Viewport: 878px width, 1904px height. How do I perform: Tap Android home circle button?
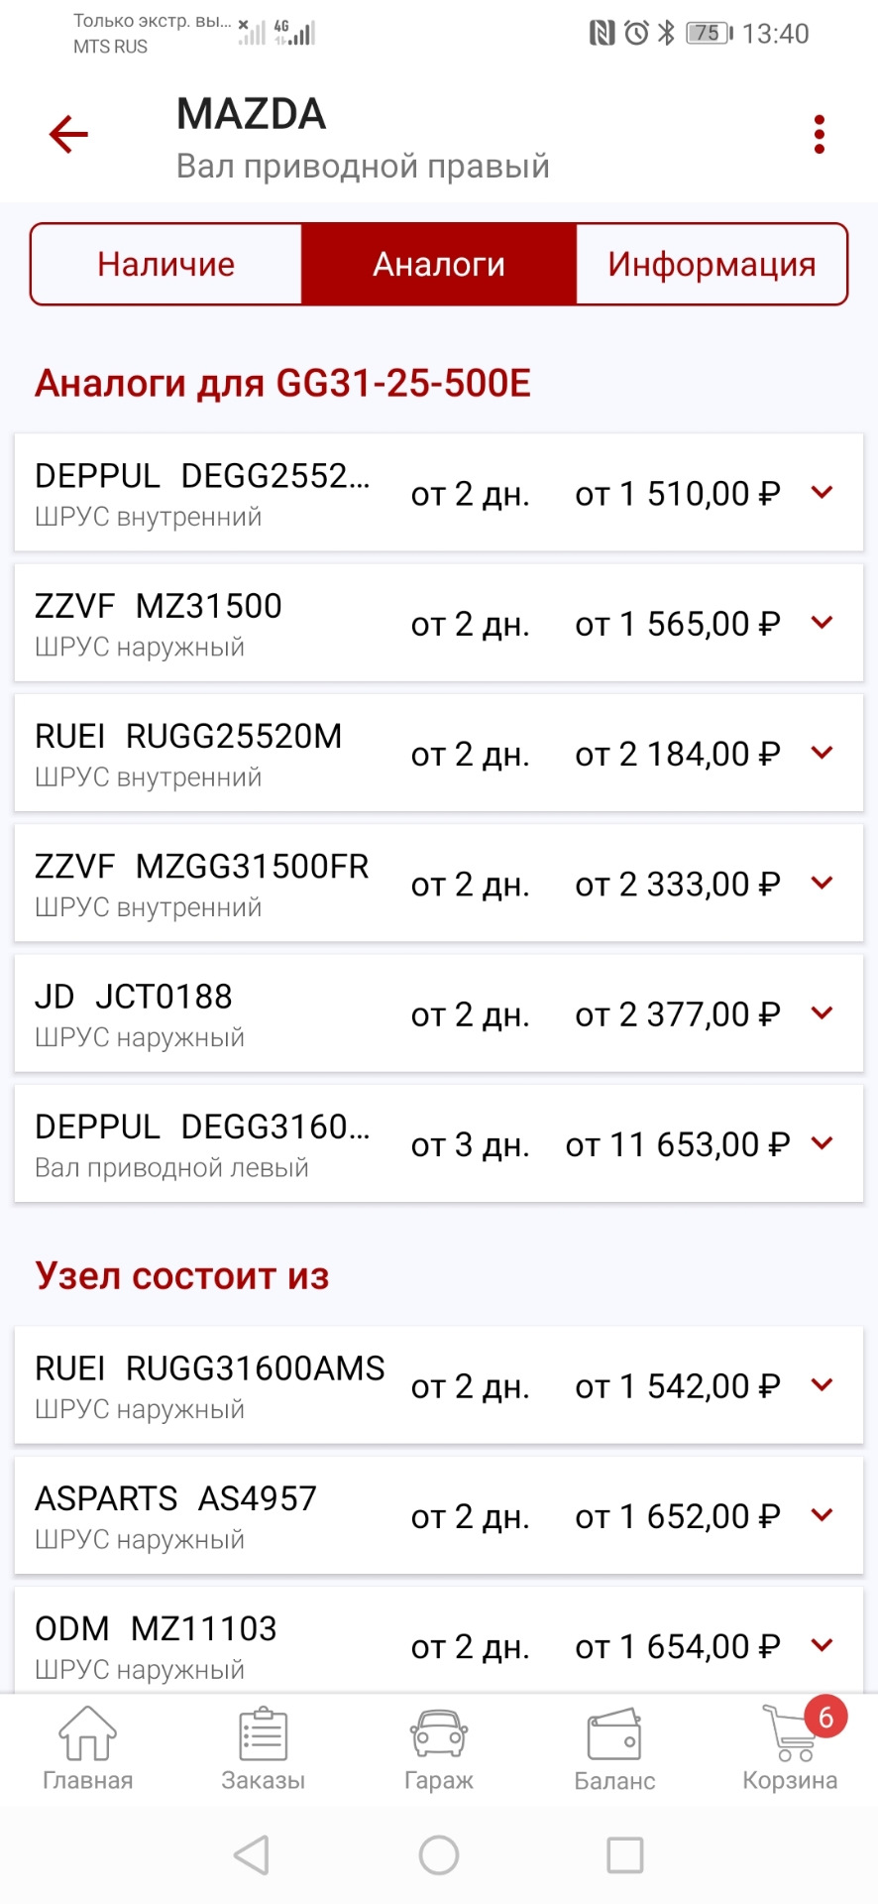click(439, 1854)
